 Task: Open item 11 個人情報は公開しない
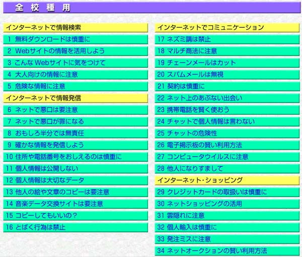coord(75,168)
